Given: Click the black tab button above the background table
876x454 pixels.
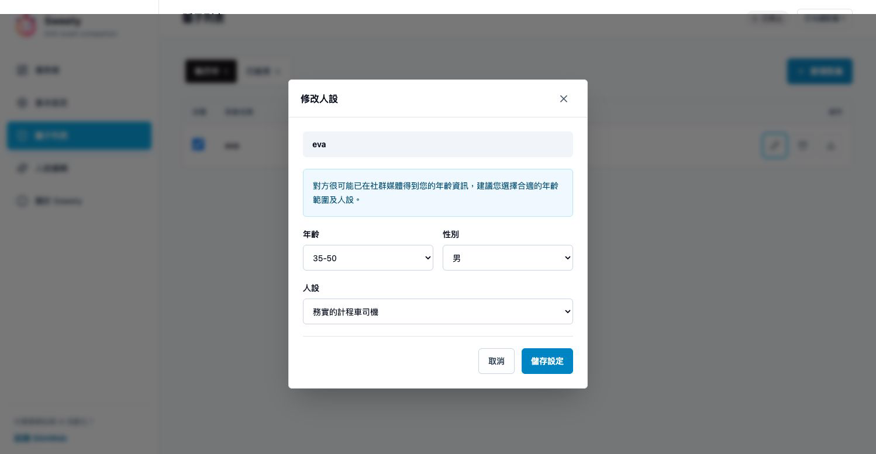Looking at the screenshot, I should pos(211,71).
